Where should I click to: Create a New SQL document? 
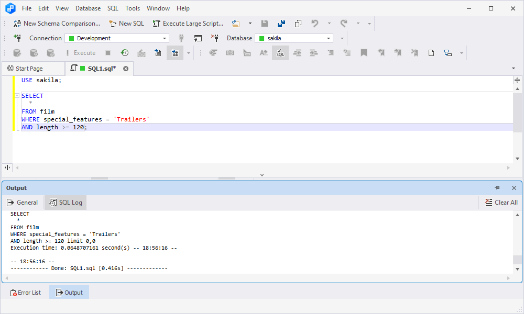[x=126, y=24]
